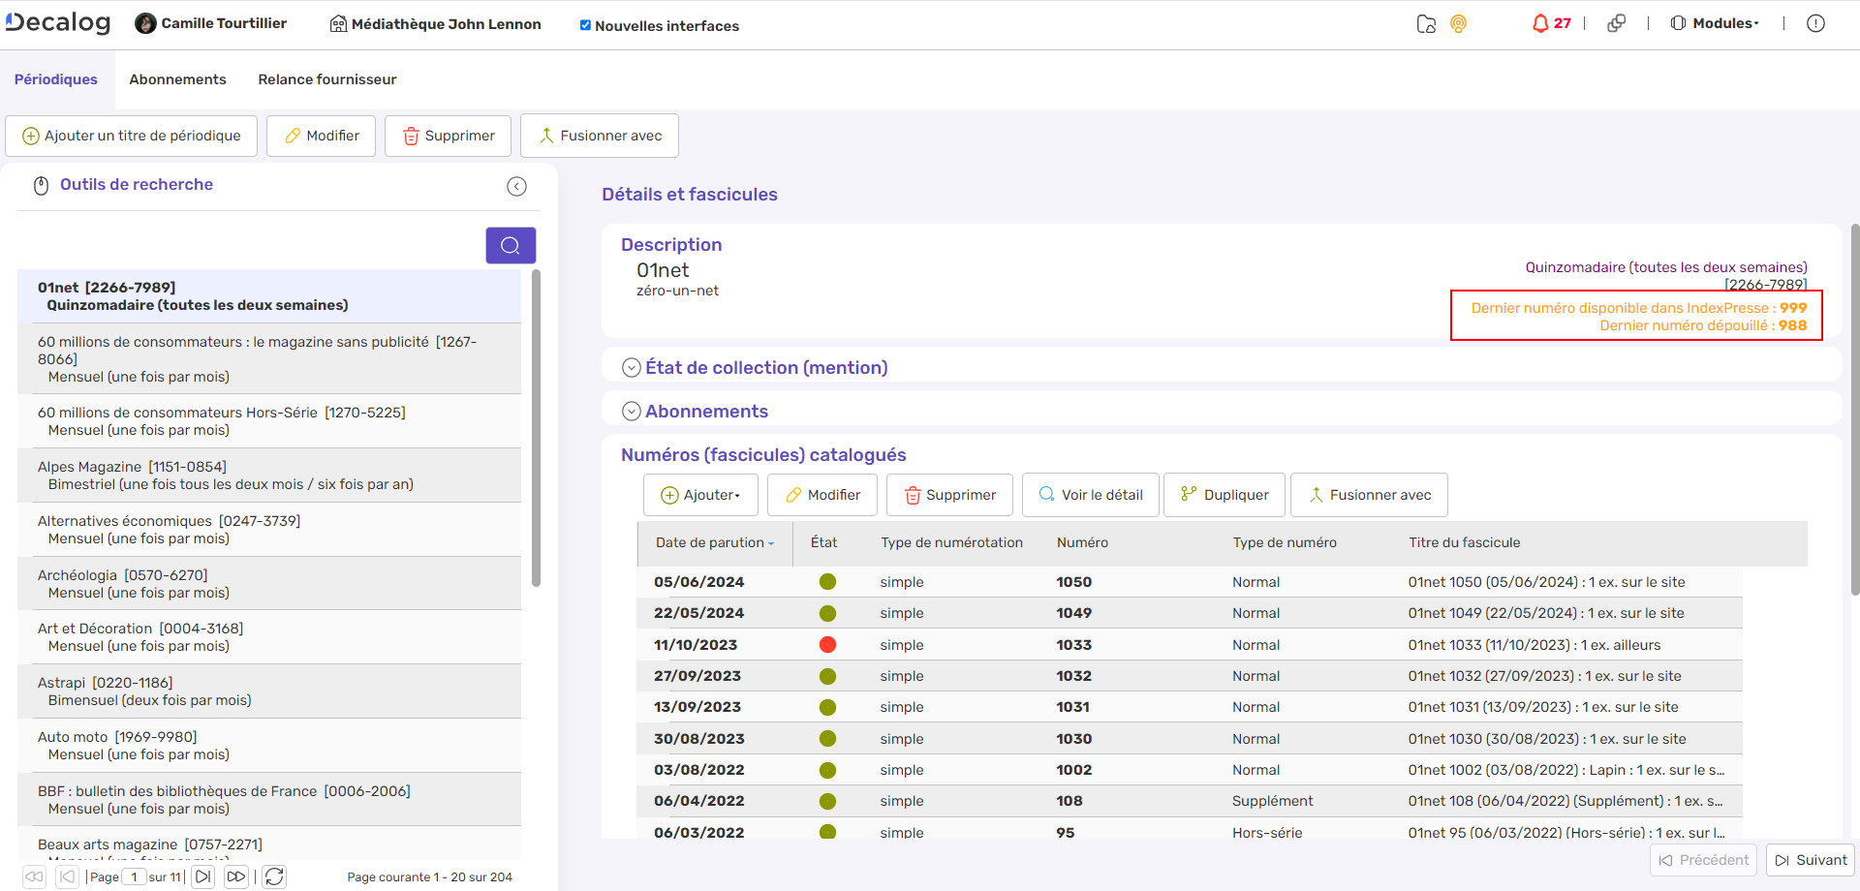Image resolution: width=1860 pixels, height=891 pixels.
Task: Click the periodicals list vertical scrollbar
Action: click(x=536, y=426)
